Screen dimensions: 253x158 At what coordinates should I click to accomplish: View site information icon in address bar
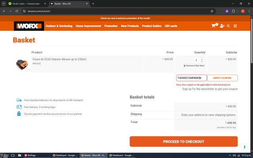[x=24, y=11]
